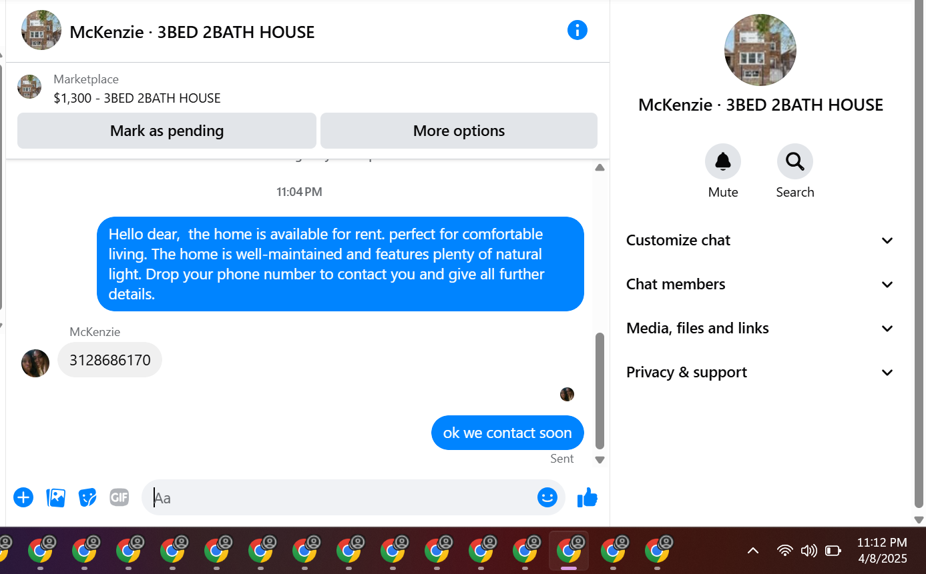926x574 pixels.
Task: Open Search in conversation magnifier icon
Action: [794, 161]
